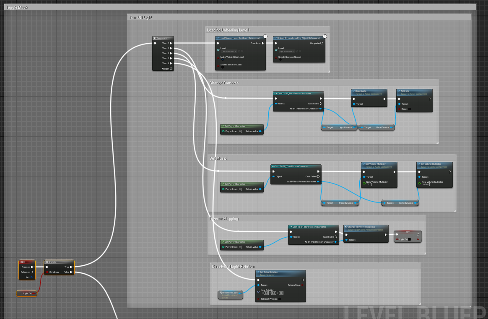Click the Cast Failed pin in the Set Music cast node
The height and width of the screenshot is (319, 488).
(x=319, y=176)
